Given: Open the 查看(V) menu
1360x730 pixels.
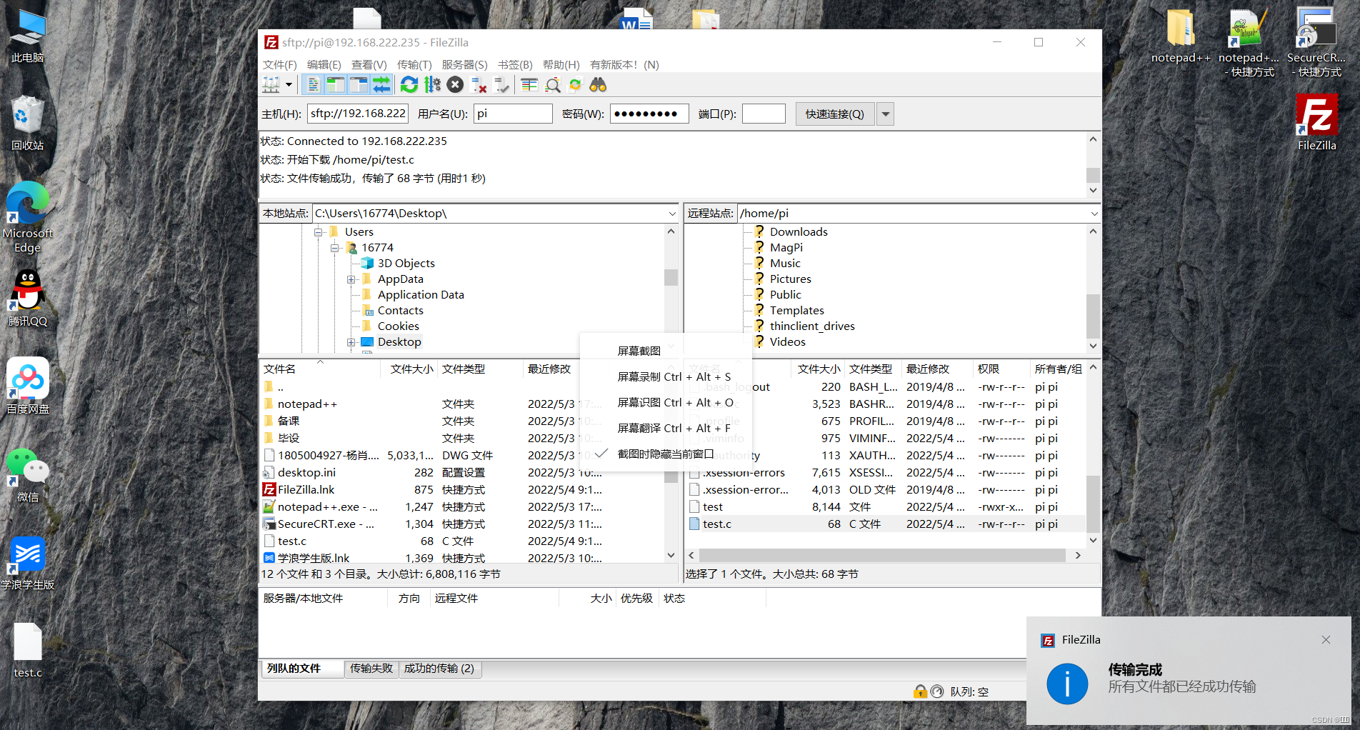Looking at the screenshot, I should (369, 64).
